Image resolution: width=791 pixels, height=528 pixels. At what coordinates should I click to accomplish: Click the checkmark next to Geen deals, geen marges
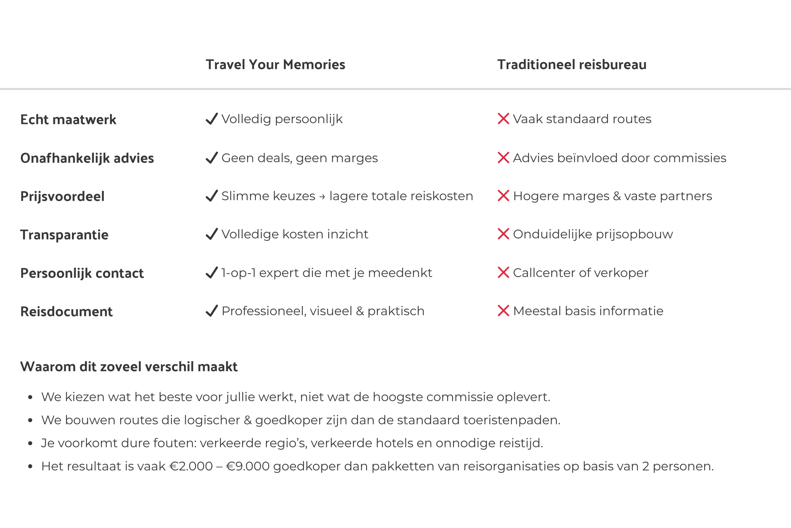pyautogui.click(x=212, y=157)
